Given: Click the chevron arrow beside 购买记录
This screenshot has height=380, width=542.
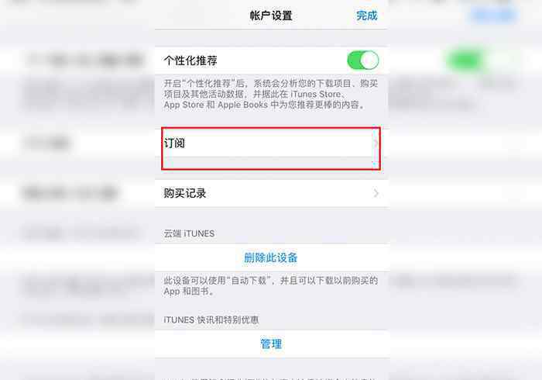Looking at the screenshot, I should click(x=376, y=193).
